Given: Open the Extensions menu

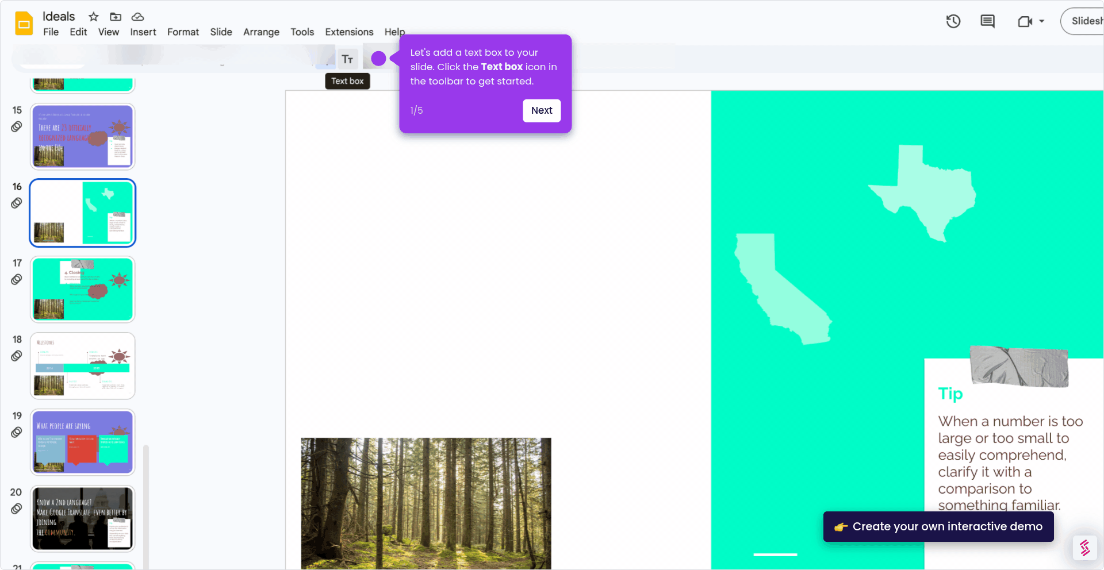Looking at the screenshot, I should (x=349, y=32).
